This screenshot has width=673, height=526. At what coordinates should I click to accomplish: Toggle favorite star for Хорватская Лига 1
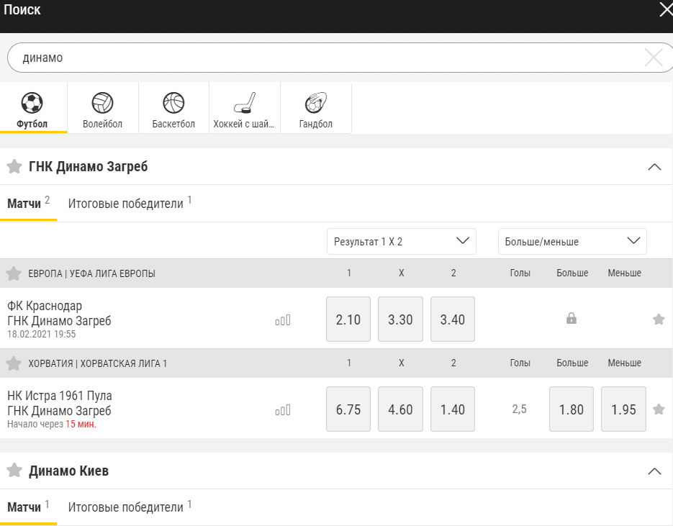point(14,363)
